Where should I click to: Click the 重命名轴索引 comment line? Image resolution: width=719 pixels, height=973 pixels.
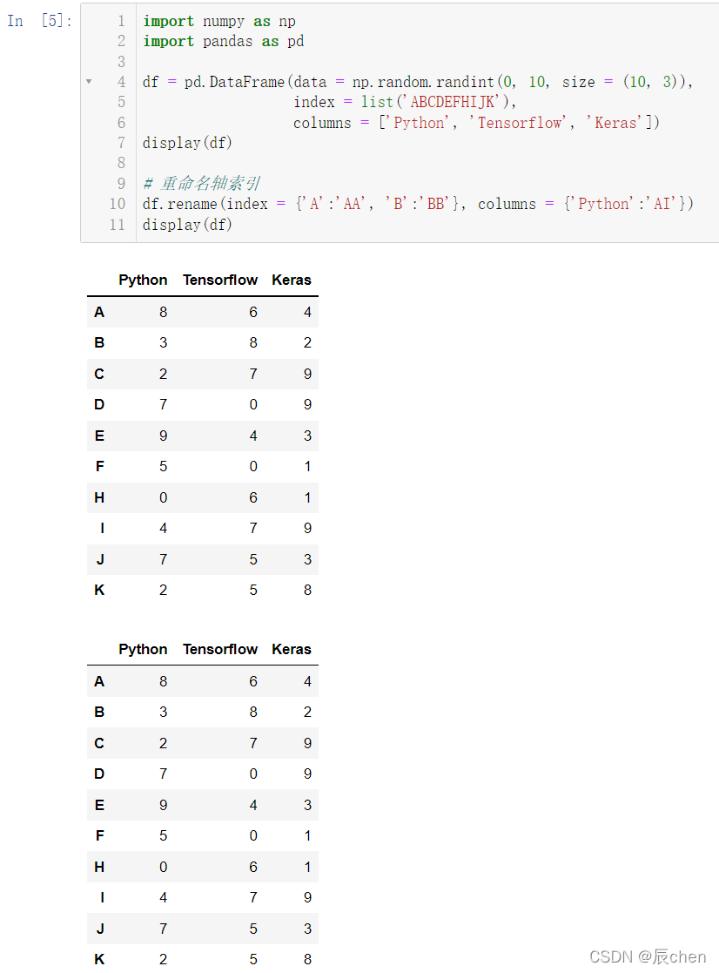pyautogui.click(x=202, y=184)
